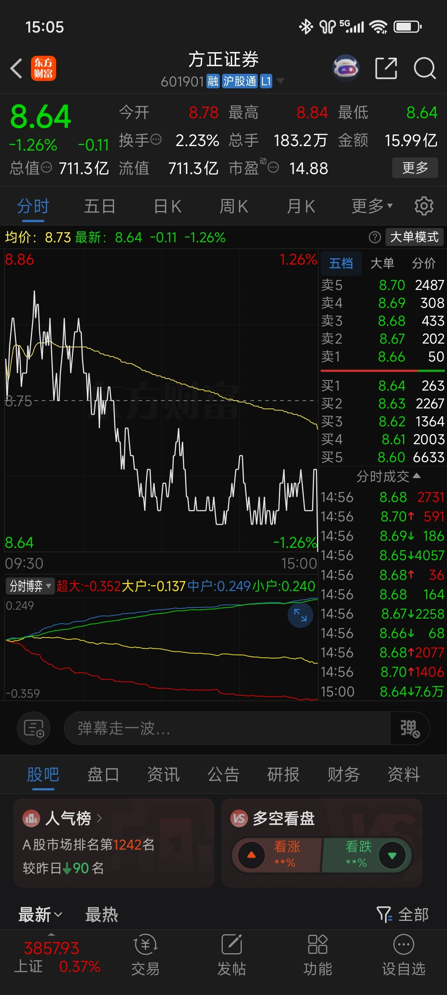Screen dimensions: 447x995
Task: Select 卖1 8.66 order row
Action: click(383, 357)
